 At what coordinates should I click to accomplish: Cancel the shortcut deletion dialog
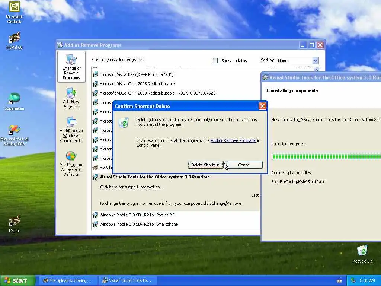244,165
